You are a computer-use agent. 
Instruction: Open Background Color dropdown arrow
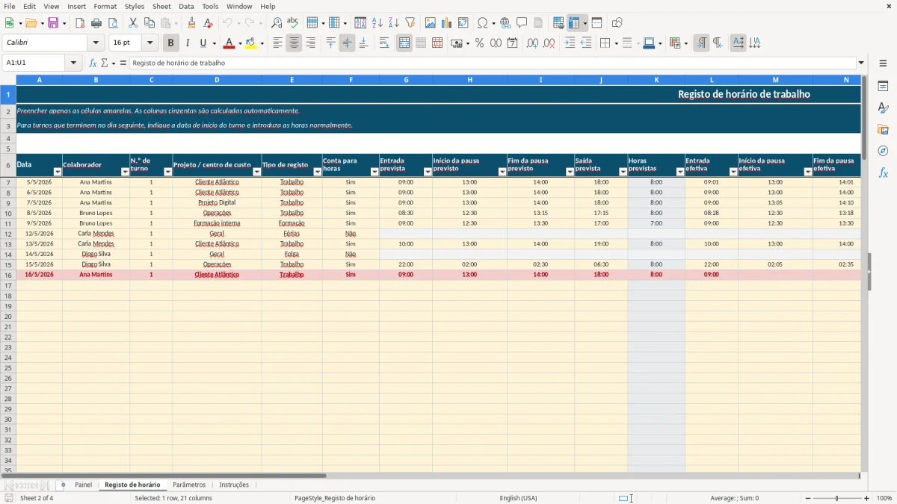(x=262, y=43)
